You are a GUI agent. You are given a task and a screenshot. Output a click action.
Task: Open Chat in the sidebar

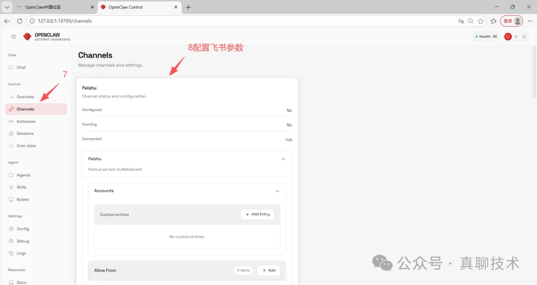(36, 68)
